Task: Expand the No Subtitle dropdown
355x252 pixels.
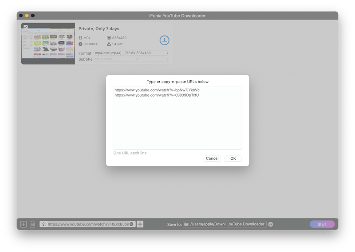Action: [x=117, y=59]
